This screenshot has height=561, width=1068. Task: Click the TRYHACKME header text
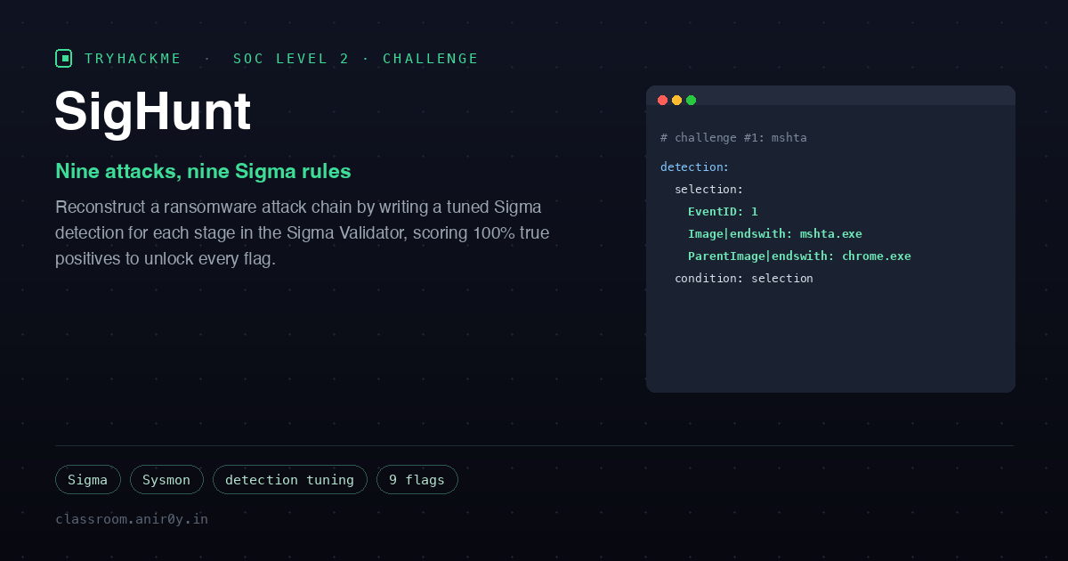point(133,59)
